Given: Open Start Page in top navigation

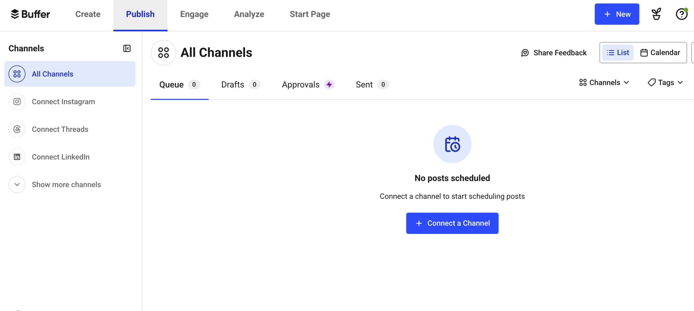Looking at the screenshot, I should pyautogui.click(x=310, y=14).
